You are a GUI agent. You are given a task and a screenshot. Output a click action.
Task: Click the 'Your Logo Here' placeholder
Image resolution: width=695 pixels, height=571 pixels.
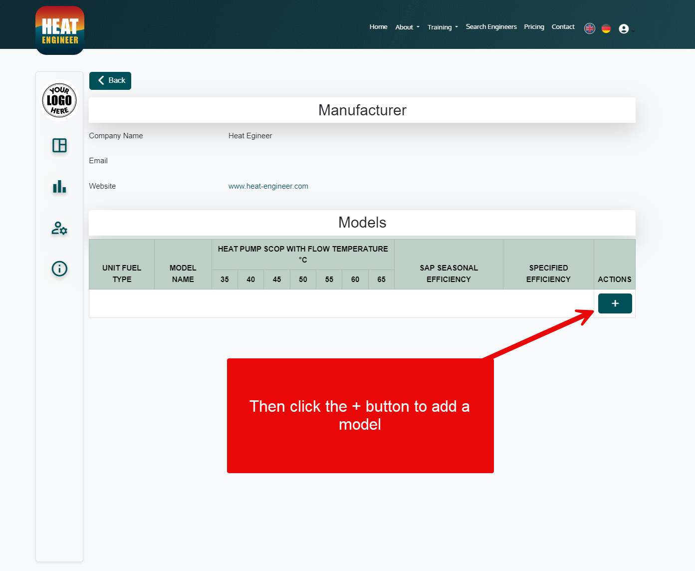coord(59,100)
